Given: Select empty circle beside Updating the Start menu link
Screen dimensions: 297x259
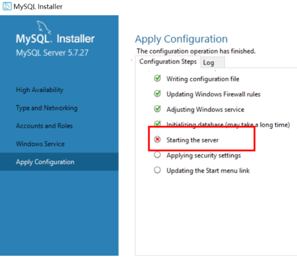Looking at the screenshot, I should (157, 170).
